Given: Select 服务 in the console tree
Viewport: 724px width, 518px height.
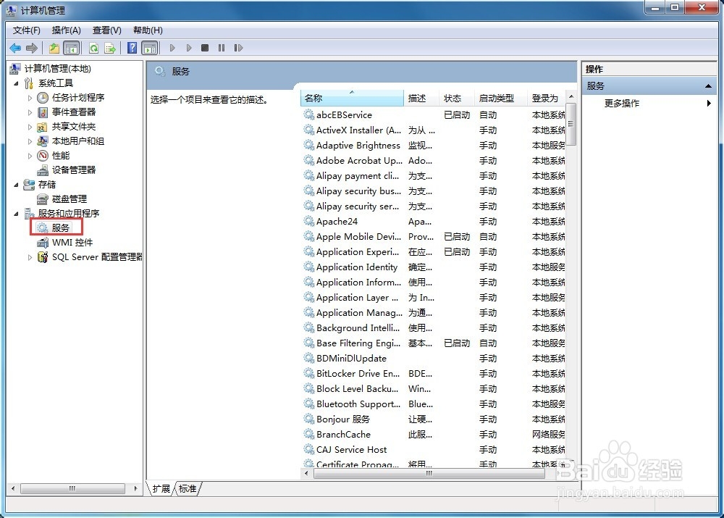Looking at the screenshot, I should [x=61, y=227].
